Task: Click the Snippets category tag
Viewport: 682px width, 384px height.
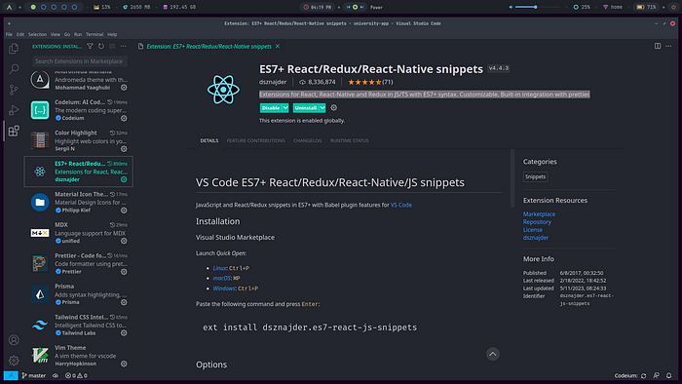Action: pyautogui.click(x=535, y=176)
